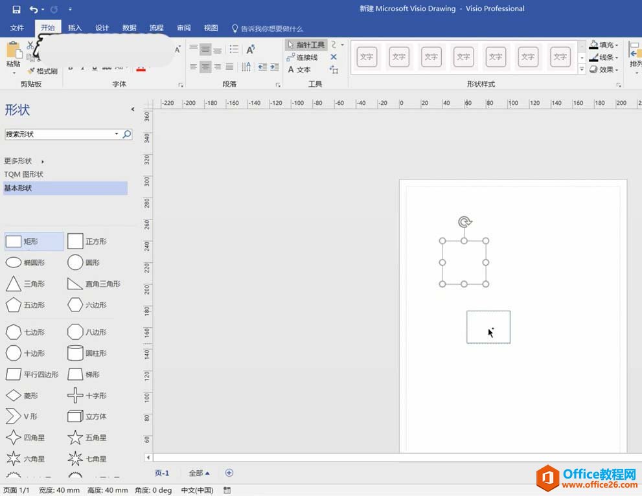Viewport: 642px width, 496px height.
Task: Select the 指针工具 pointer tool
Action: pyautogui.click(x=305, y=45)
